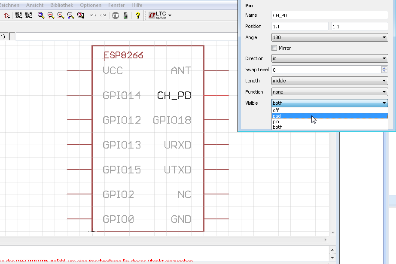This screenshot has width=396, height=264.
Task: Toggle the Mirror checkbox
Action: coord(274,48)
